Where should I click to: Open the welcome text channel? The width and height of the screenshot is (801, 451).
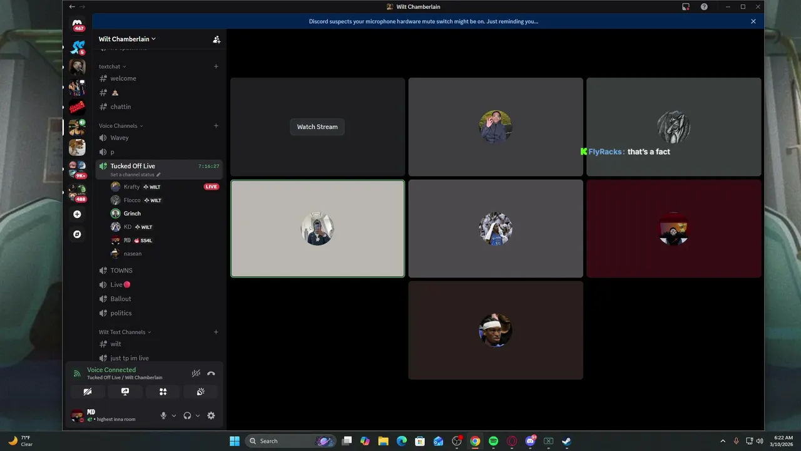click(x=159, y=78)
